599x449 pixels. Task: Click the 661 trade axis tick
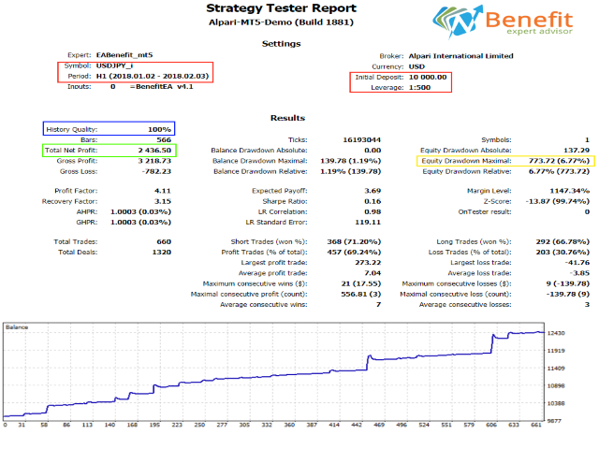tap(536, 425)
